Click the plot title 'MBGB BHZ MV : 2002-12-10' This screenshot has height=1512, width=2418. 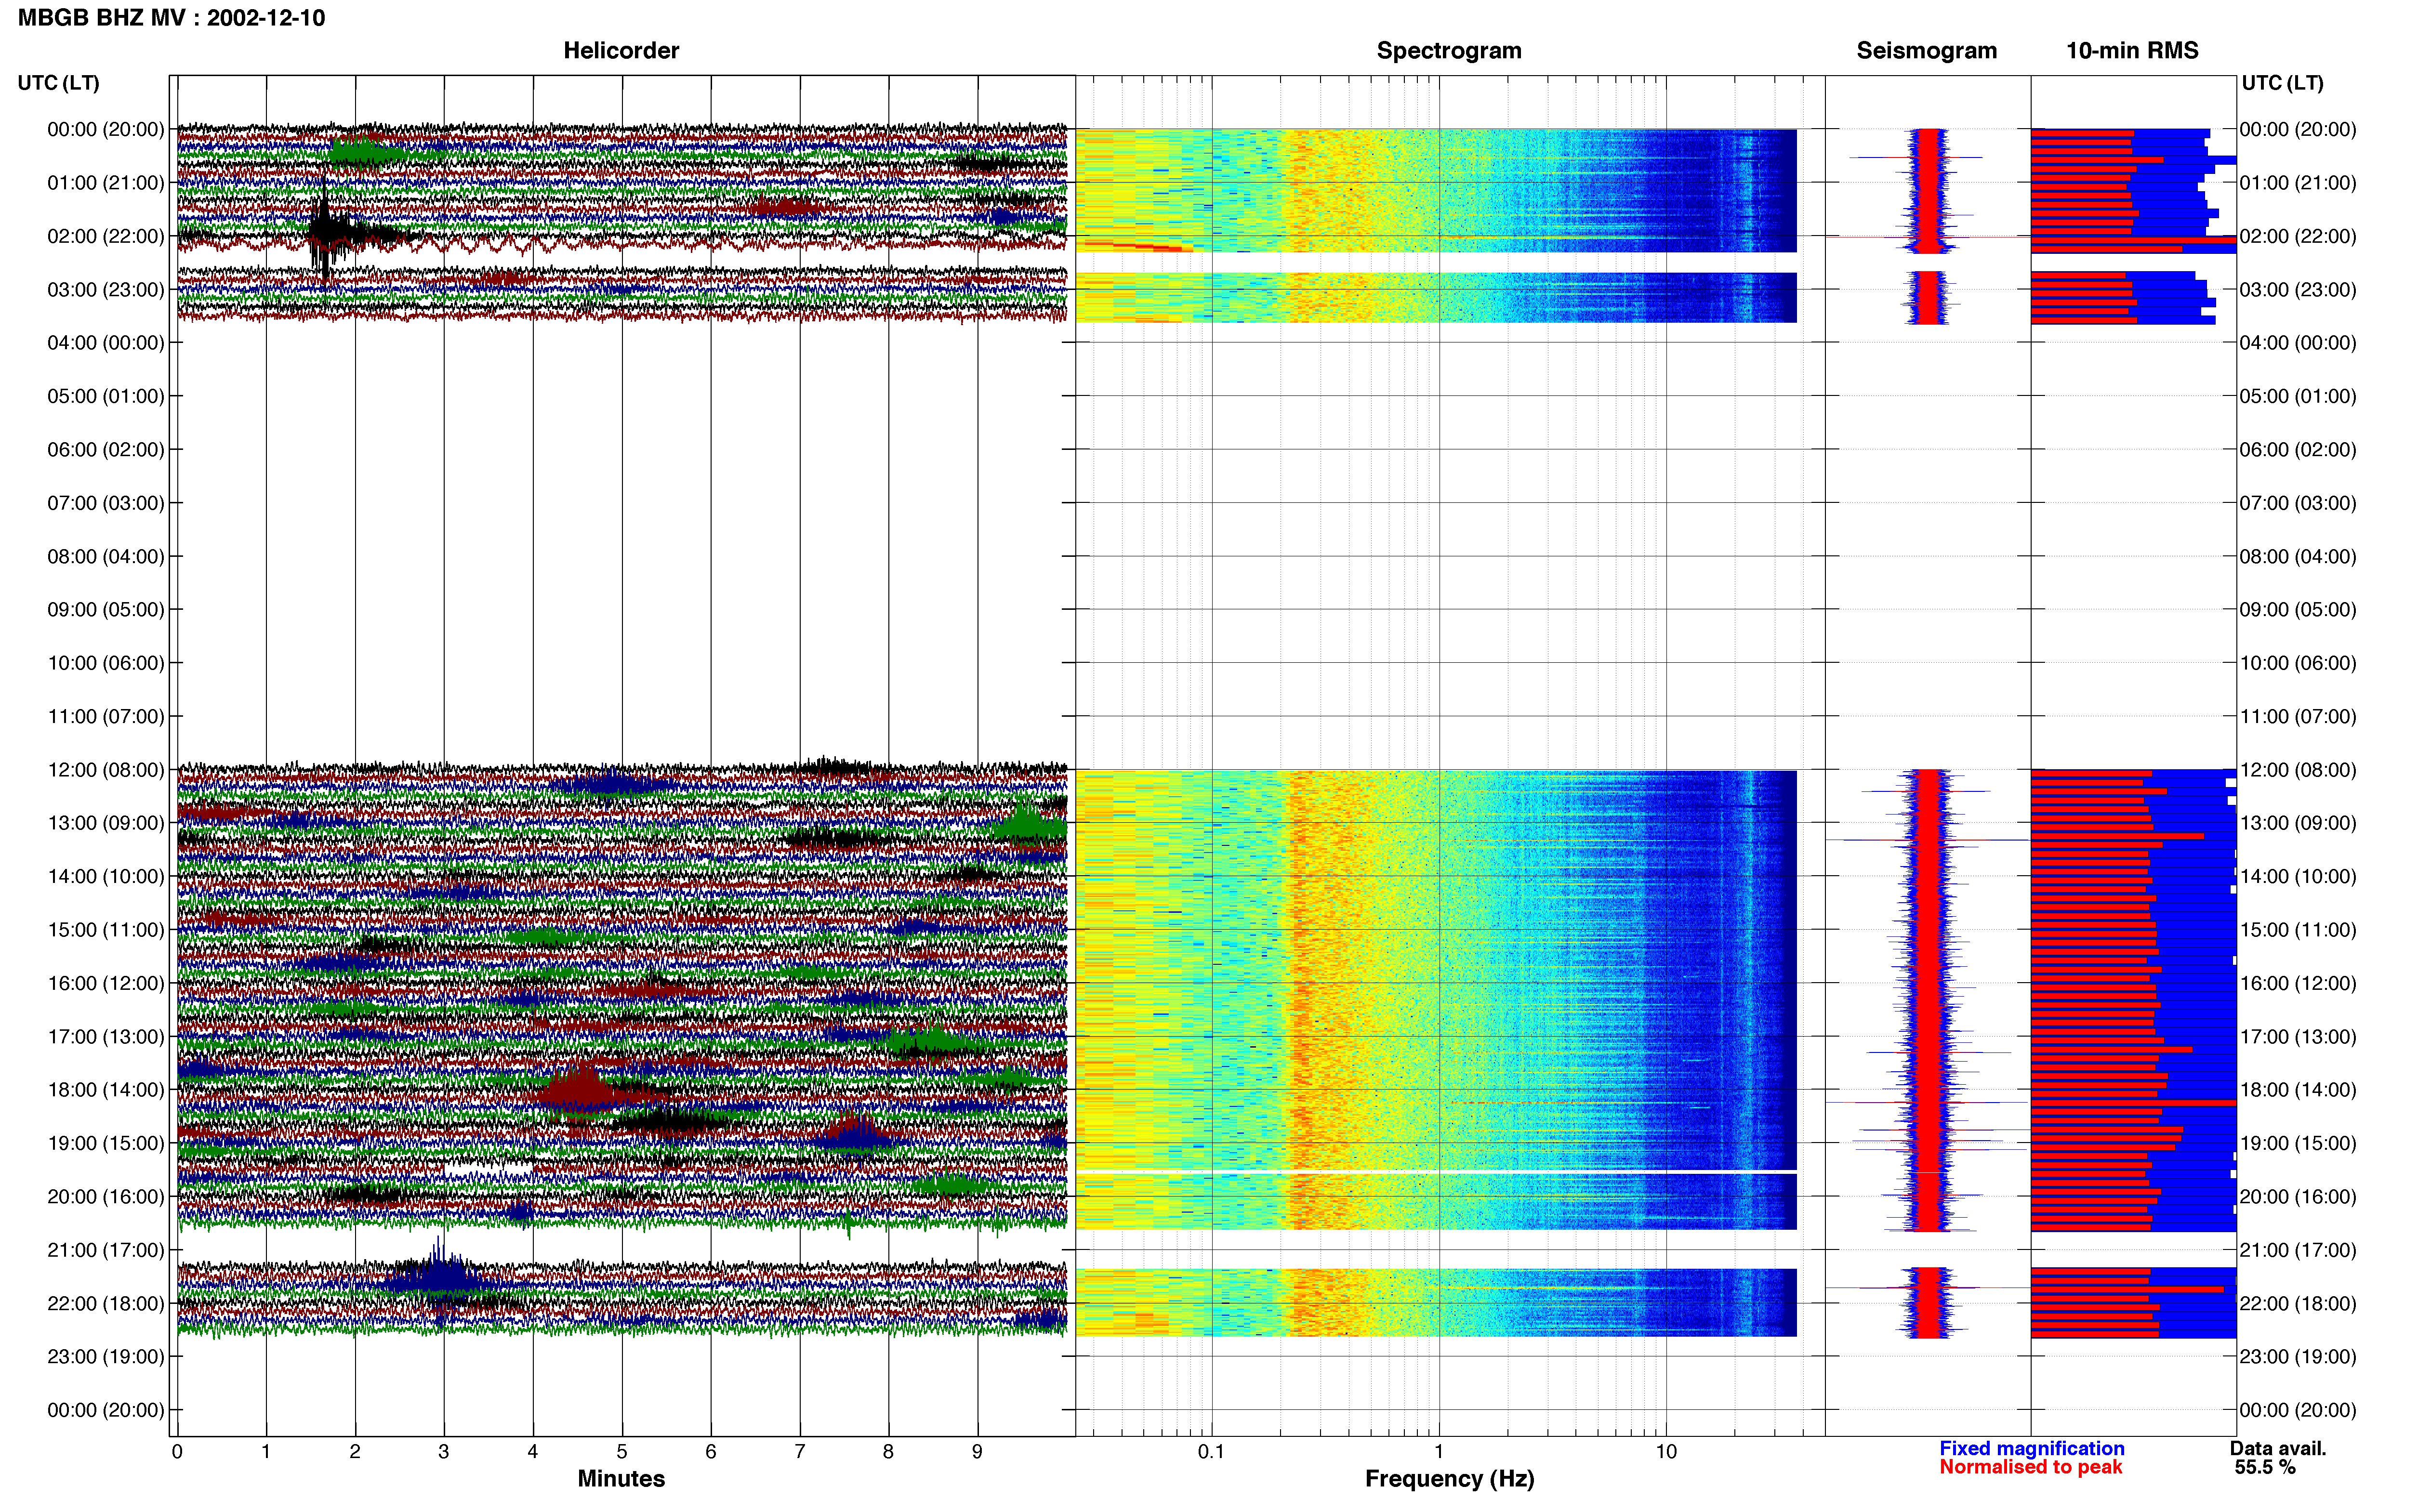point(171,18)
